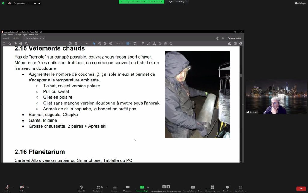Start camera with Vidéo button

(22, 188)
